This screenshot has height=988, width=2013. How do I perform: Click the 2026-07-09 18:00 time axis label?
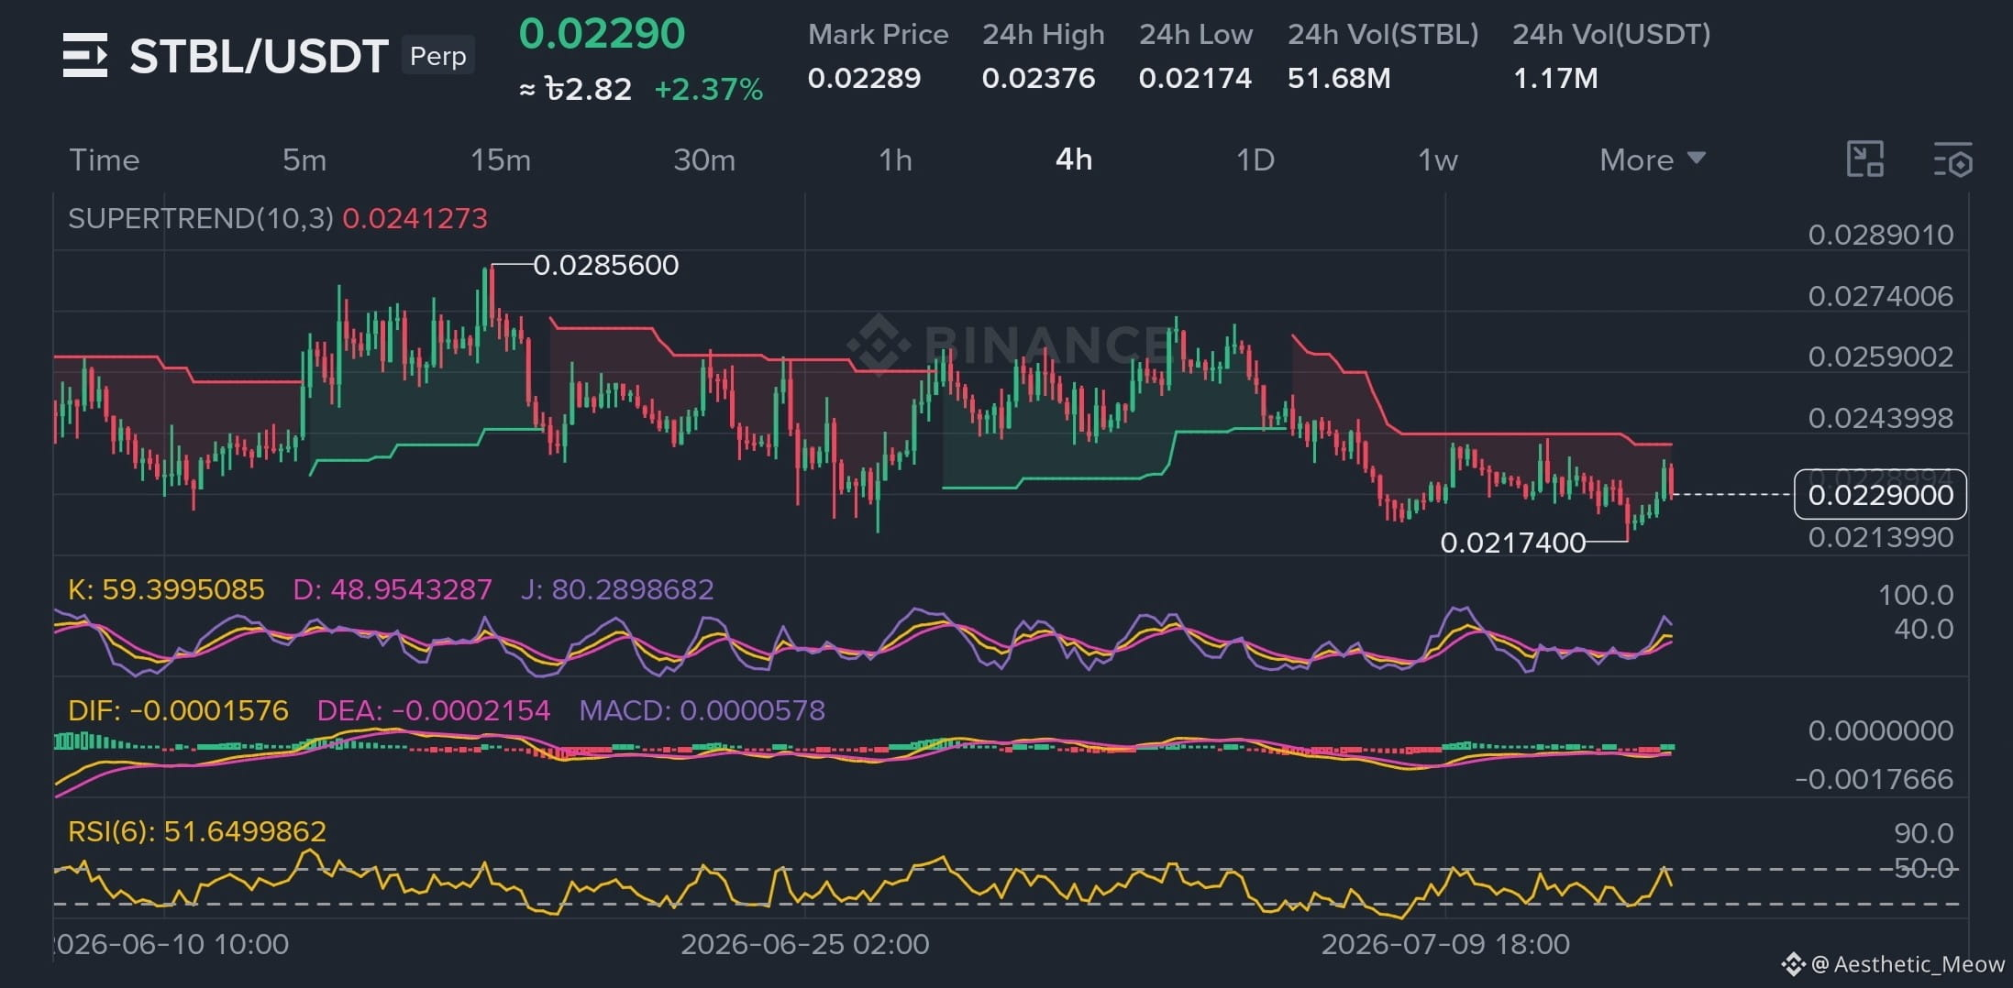tap(1445, 944)
